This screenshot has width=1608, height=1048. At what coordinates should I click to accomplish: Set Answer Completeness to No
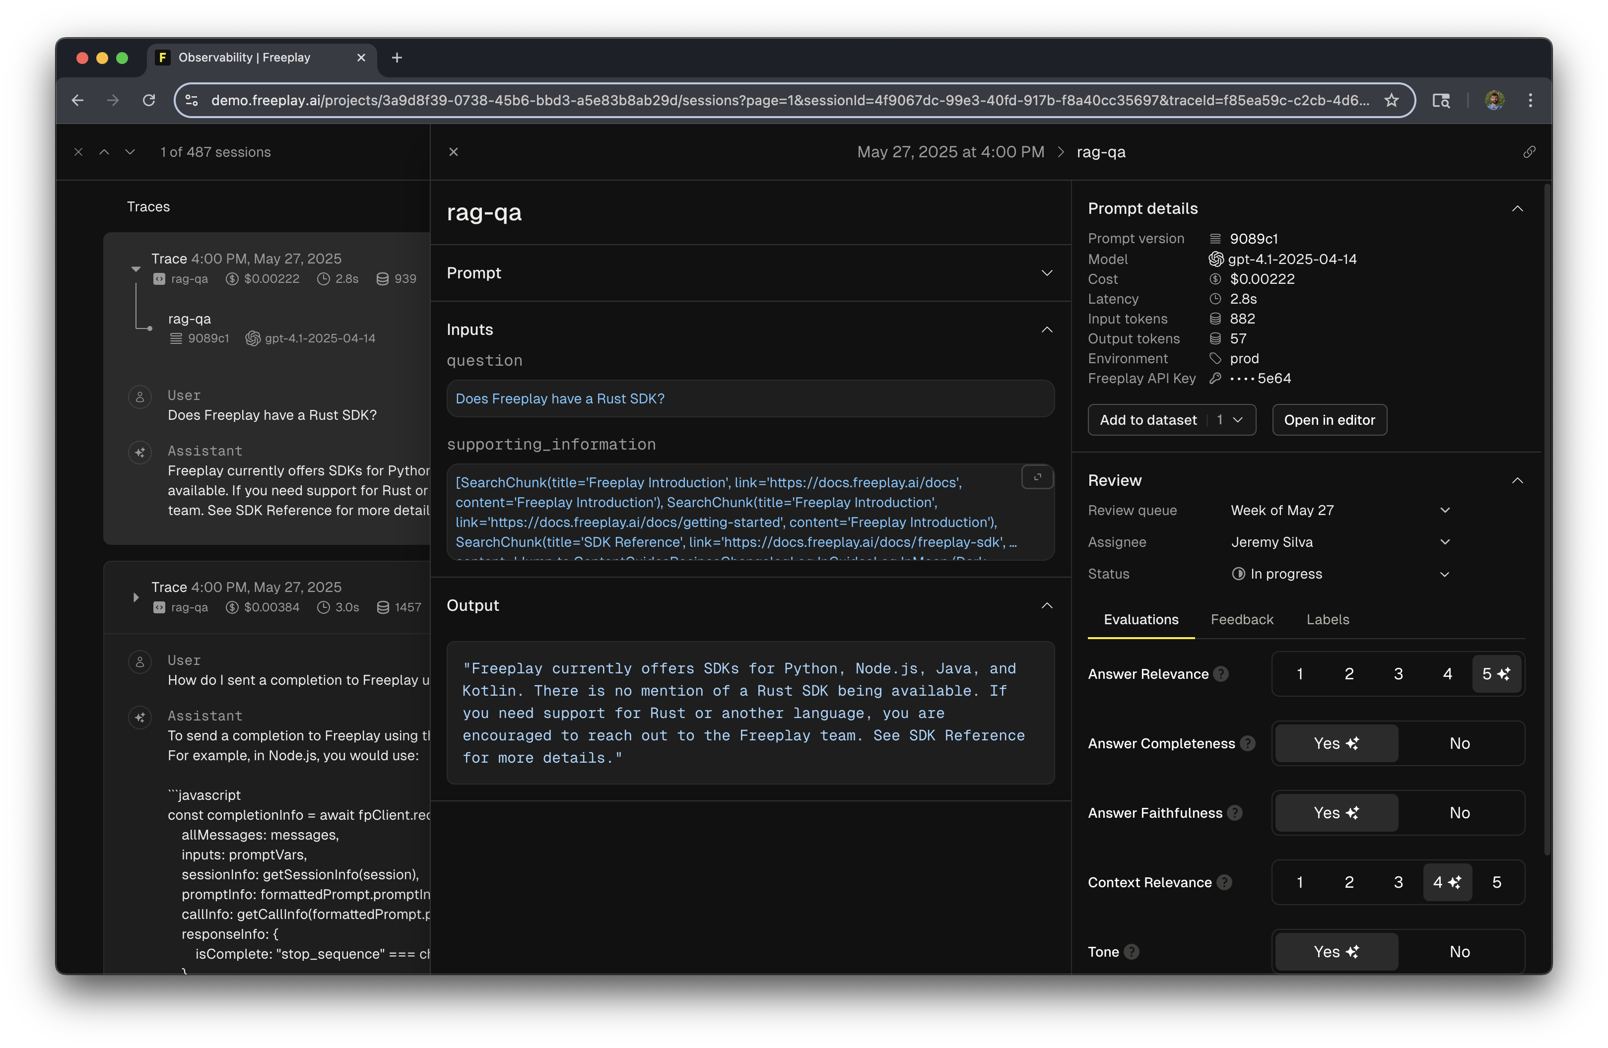click(x=1460, y=743)
